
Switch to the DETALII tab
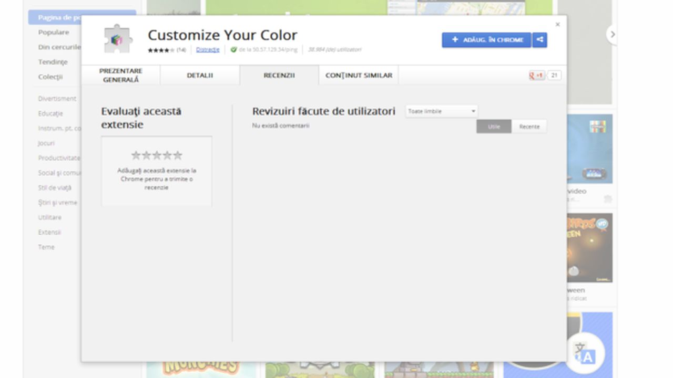(x=200, y=75)
